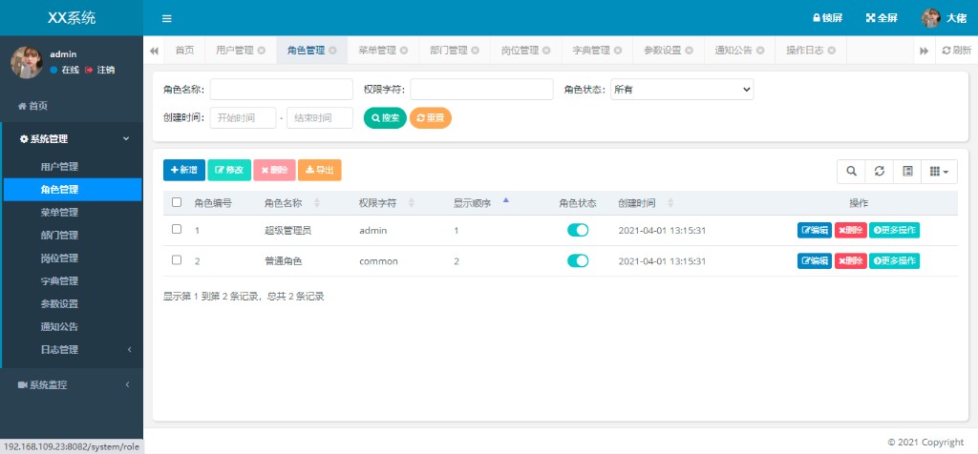978x454 pixels.
Task: Toggle status switch for 超级管理员
Action: click(578, 231)
